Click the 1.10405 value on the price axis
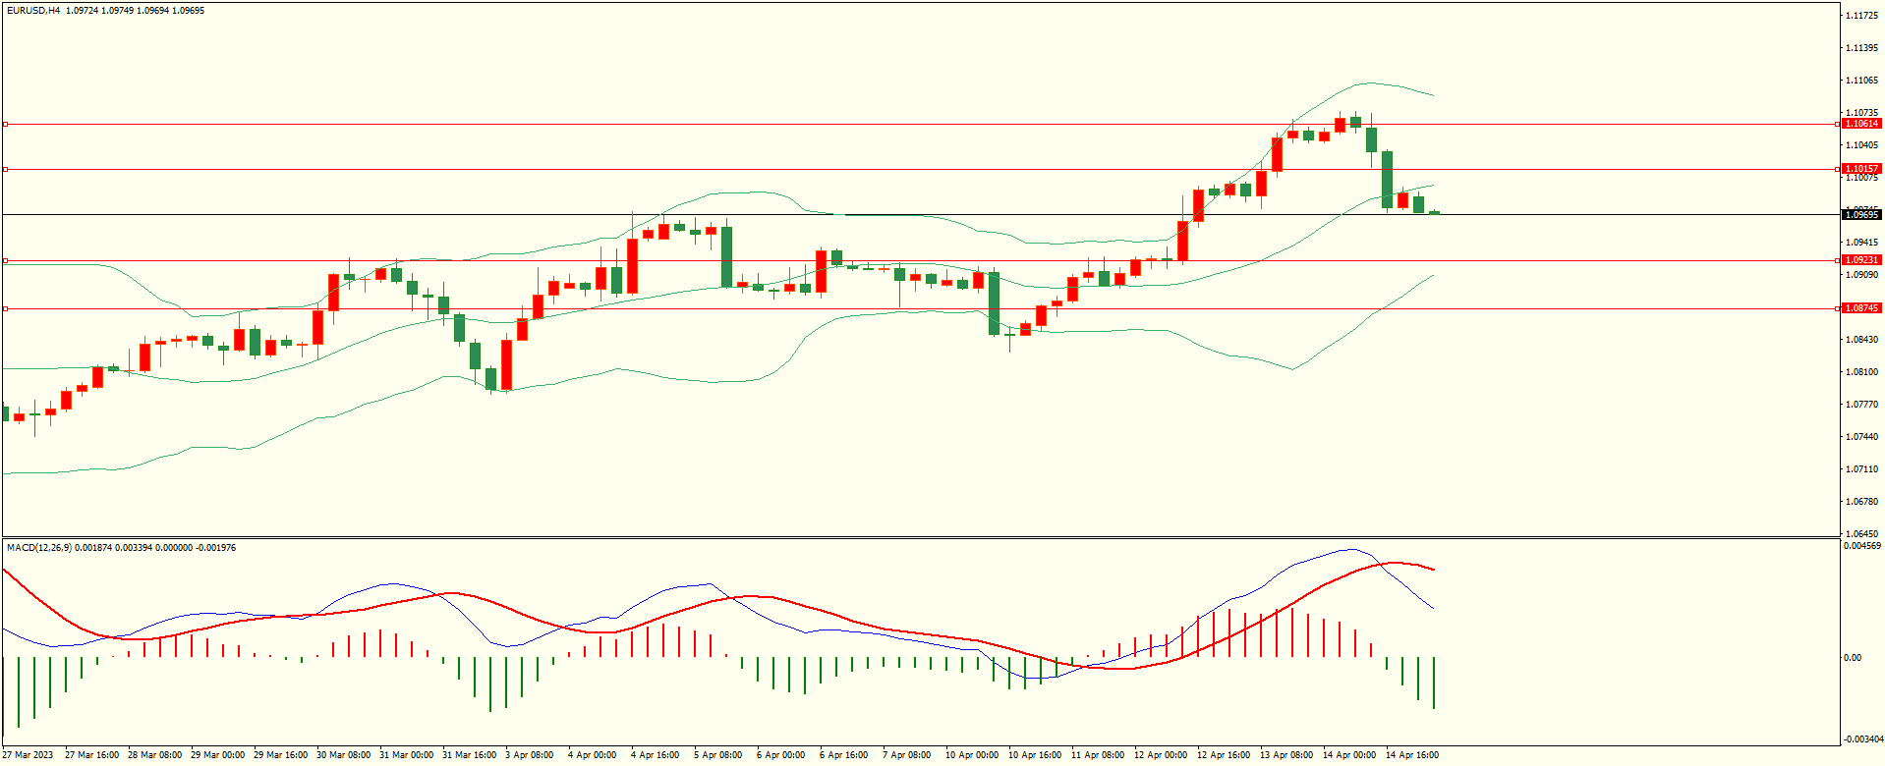The height and width of the screenshot is (766, 1885). coord(1862,145)
